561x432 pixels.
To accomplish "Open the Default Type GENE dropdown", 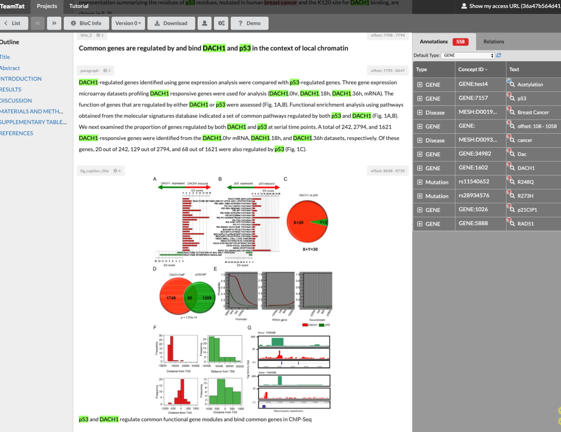I will (468, 55).
